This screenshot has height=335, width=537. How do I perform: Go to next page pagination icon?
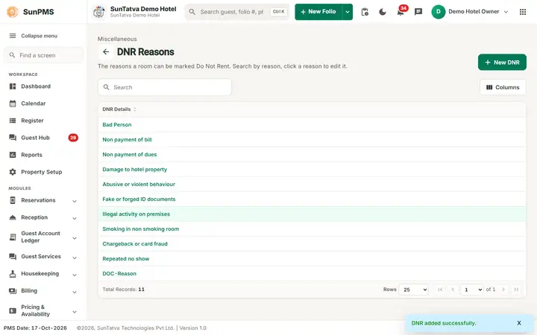tap(503, 290)
